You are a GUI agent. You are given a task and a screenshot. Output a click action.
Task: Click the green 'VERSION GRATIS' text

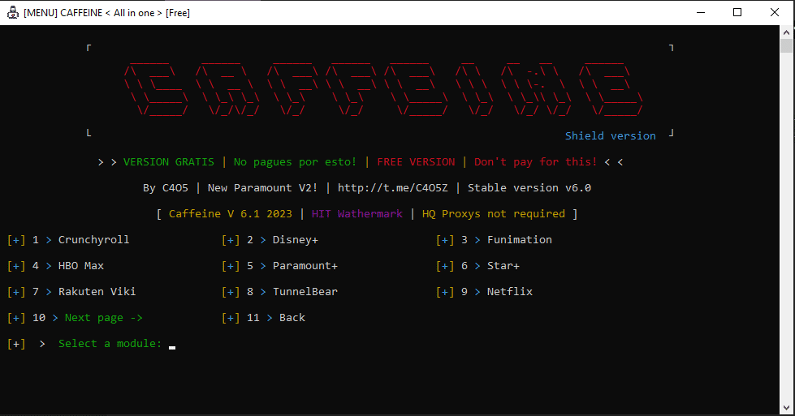pos(169,162)
